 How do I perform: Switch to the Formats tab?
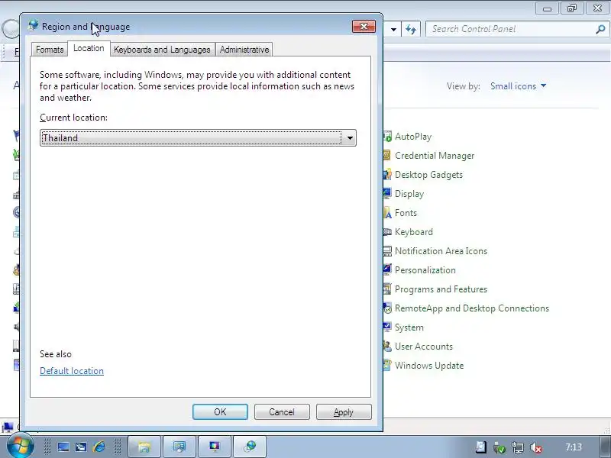(x=50, y=50)
